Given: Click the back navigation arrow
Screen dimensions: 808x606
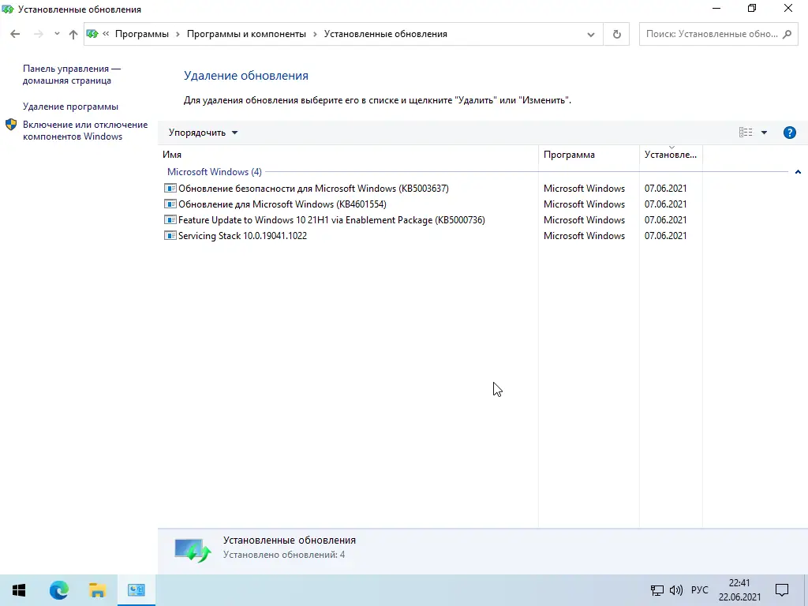Looking at the screenshot, I should (14, 34).
